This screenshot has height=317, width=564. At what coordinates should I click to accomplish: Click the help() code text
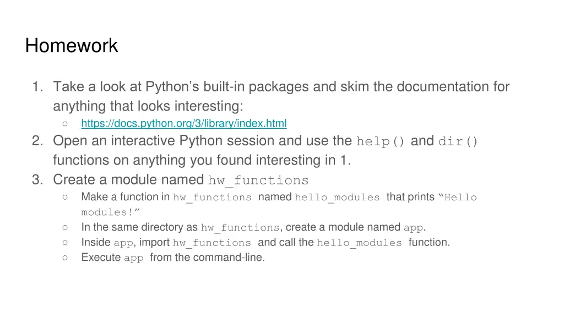coord(380,141)
